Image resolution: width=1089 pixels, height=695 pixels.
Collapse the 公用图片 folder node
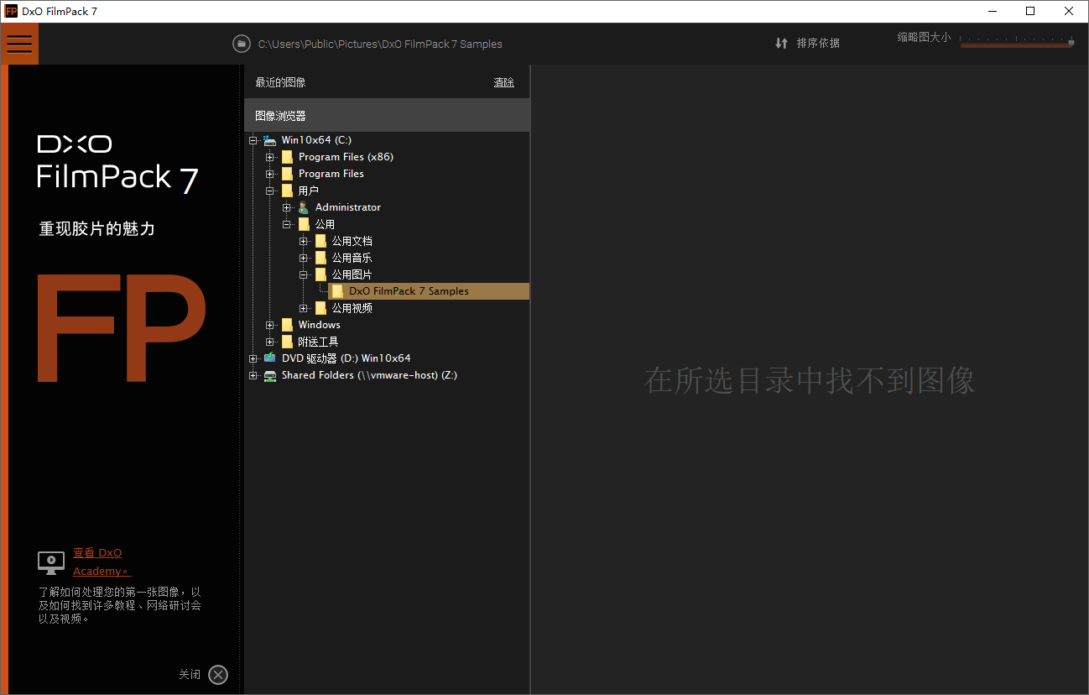[303, 274]
